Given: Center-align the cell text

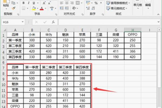Looking at the screenshot, I should pyautogui.click(x=67, y=3).
